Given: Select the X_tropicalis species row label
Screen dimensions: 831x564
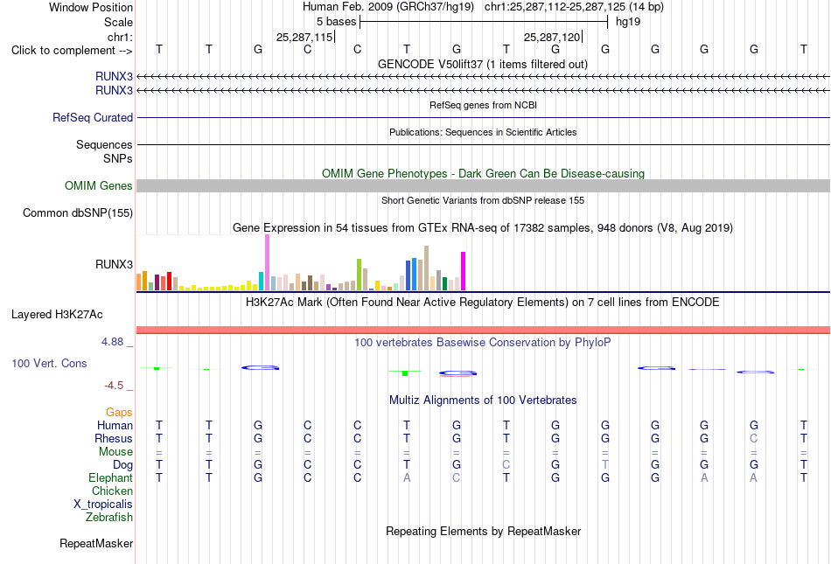Looking at the screenshot, I should point(103,505).
